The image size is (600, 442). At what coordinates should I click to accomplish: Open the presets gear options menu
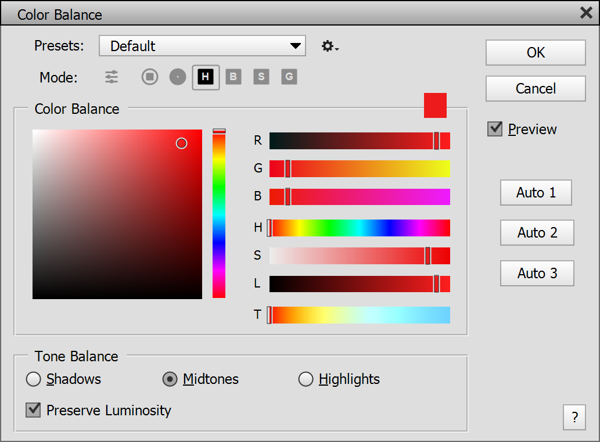(x=329, y=46)
